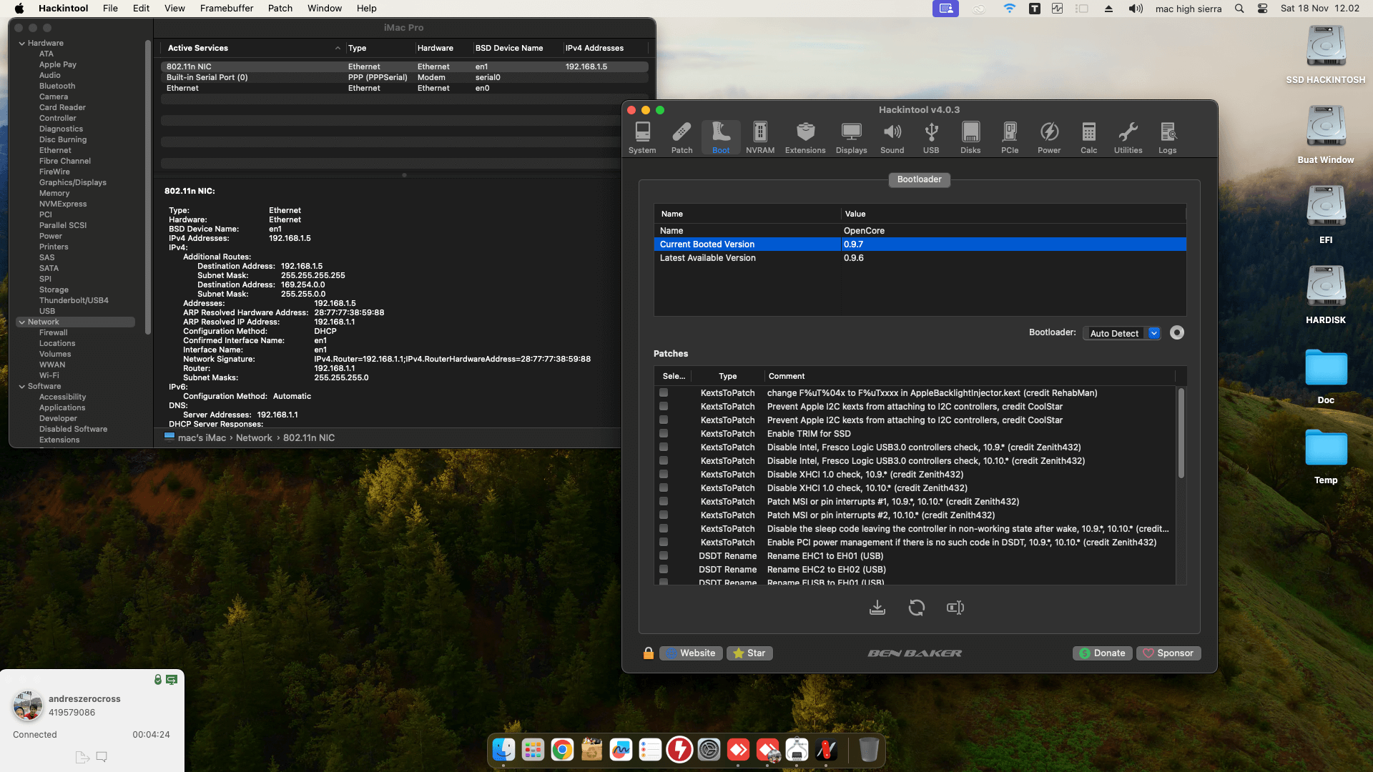Tick checkbox for Rename EHC1 to EH01
Screen dimensions: 1373x772
(664, 556)
